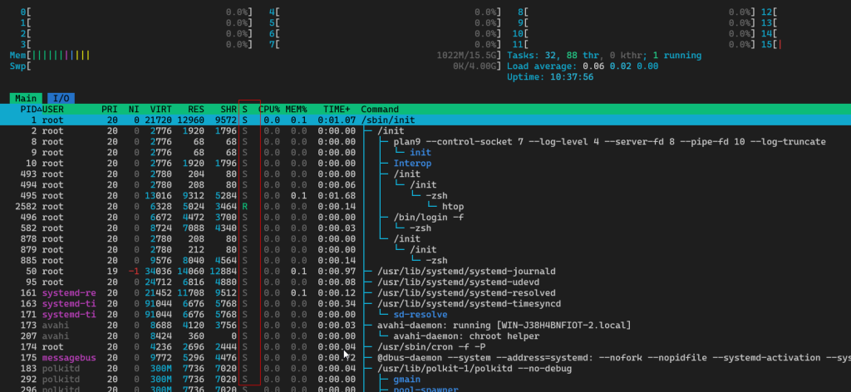Click PID number 495
The image size is (851, 392).
(28, 196)
